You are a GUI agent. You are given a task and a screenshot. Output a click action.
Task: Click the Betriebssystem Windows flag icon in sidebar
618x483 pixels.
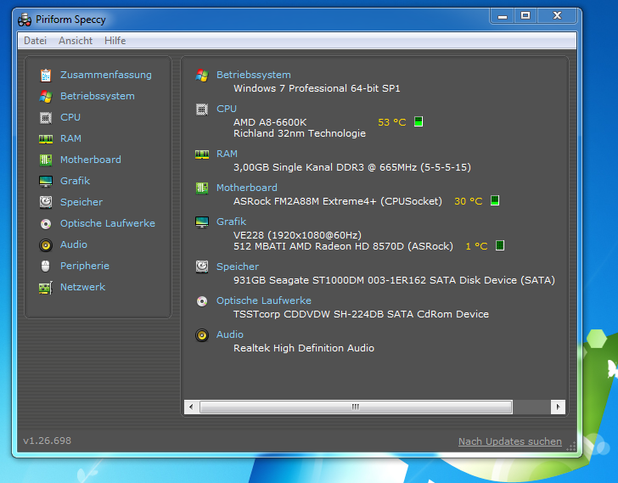tap(46, 96)
